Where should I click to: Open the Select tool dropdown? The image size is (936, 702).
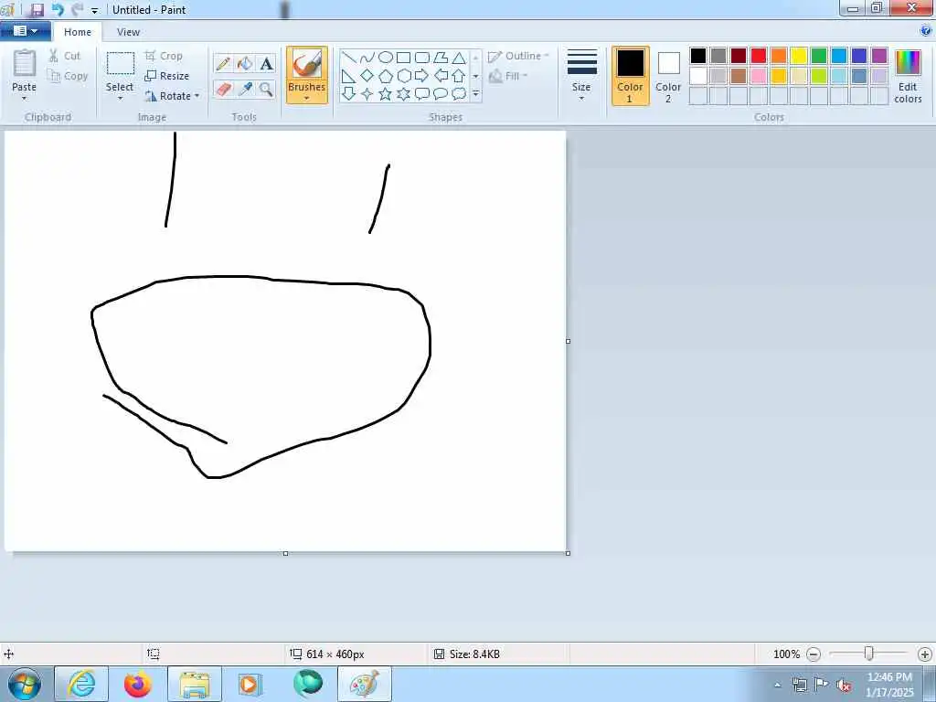(x=120, y=99)
